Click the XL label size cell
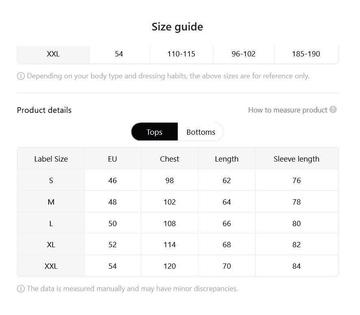Viewport: 360px width, 315px height. pos(51,245)
